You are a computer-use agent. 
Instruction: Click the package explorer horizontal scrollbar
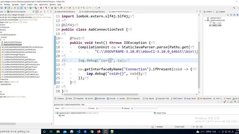pos(8,124)
